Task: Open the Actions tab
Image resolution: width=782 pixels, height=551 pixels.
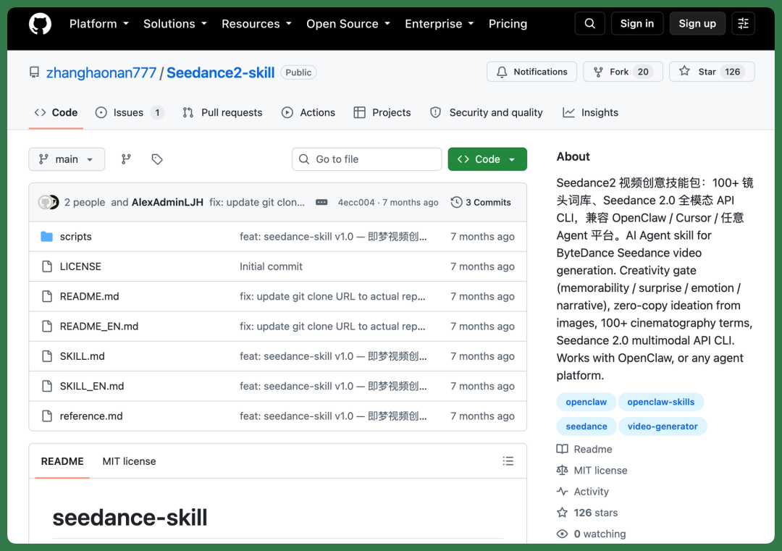Action: 308,113
